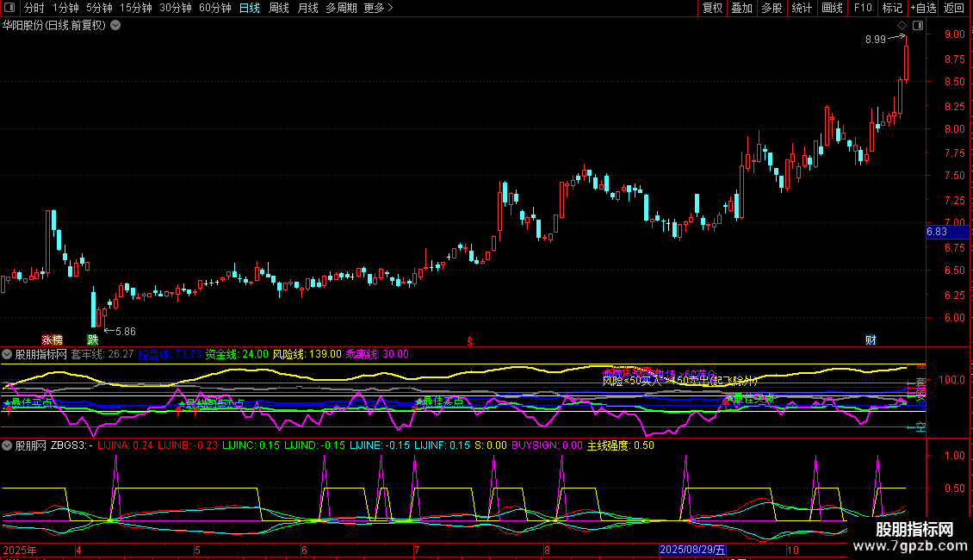The image size is (973, 560).
Task: Click the 画线 drawing tools button
Action: pos(832,8)
